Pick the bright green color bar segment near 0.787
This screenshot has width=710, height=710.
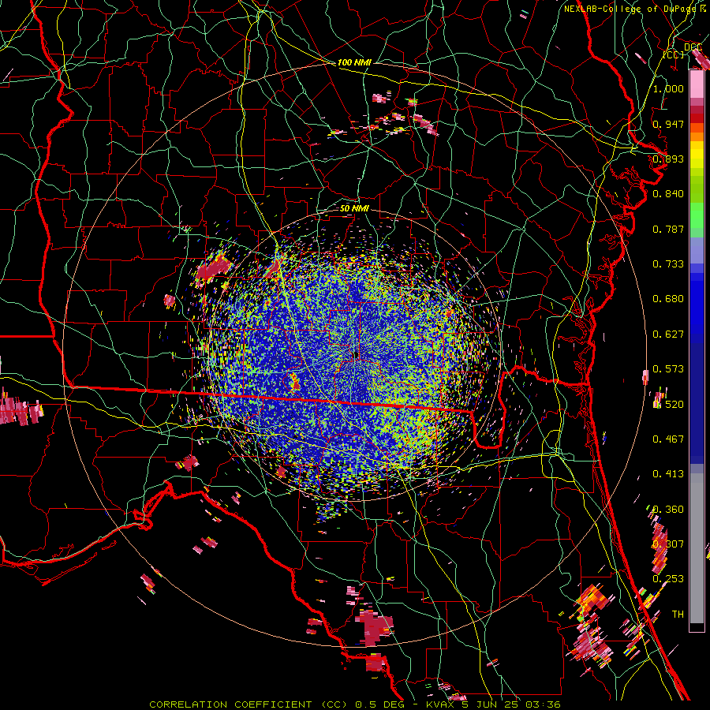pos(697,215)
